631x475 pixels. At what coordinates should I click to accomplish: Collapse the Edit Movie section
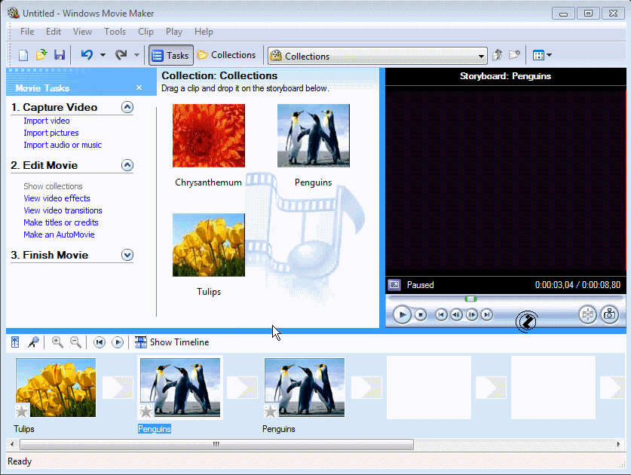click(127, 165)
